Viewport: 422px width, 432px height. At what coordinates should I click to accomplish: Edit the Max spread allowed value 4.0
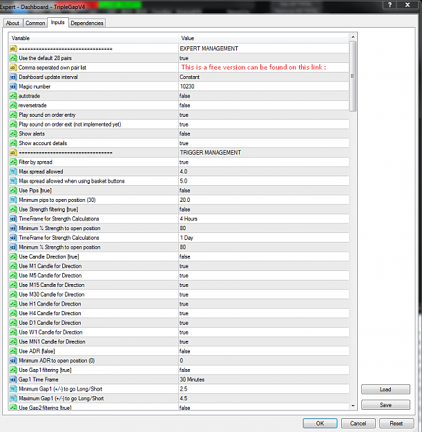tap(264, 171)
